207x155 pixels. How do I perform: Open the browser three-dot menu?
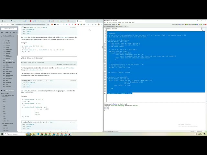(102, 25)
